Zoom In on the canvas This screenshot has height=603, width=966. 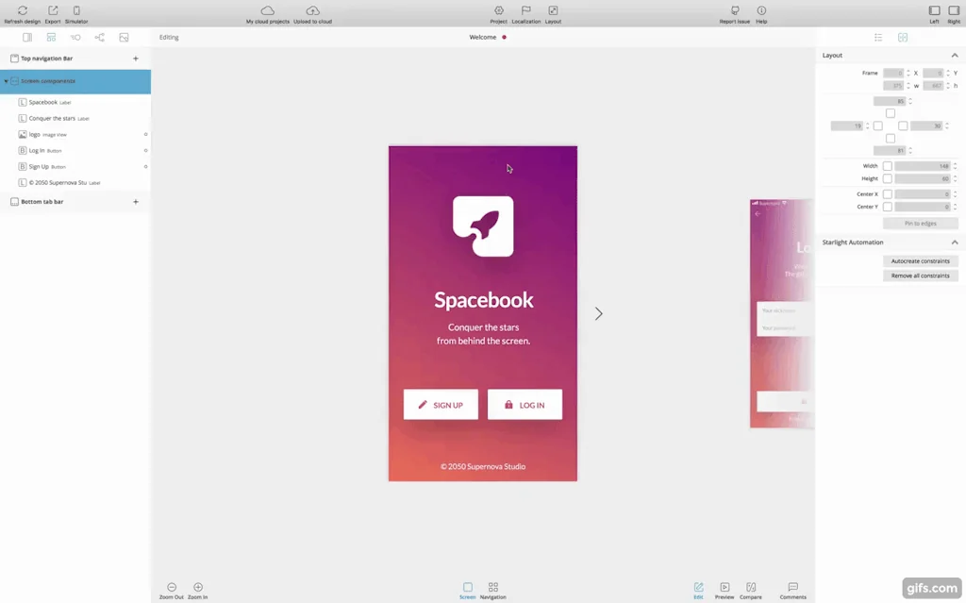[197, 587]
